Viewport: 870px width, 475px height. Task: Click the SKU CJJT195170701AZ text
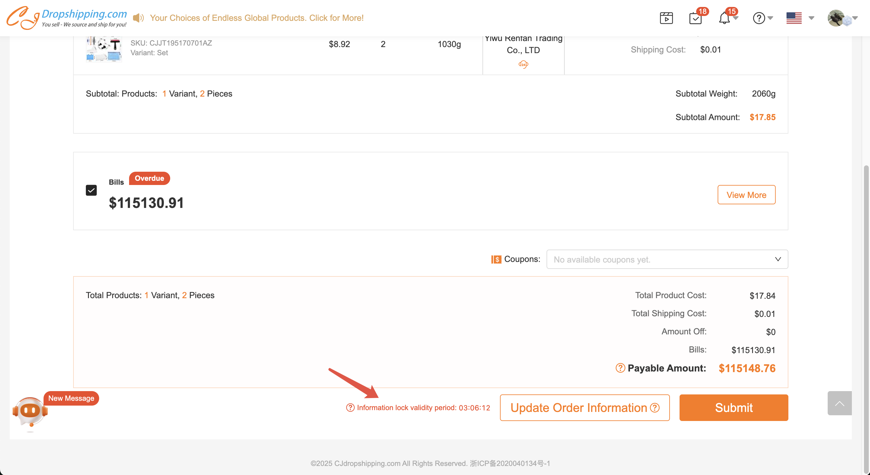pyautogui.click(x=171, y=43)
